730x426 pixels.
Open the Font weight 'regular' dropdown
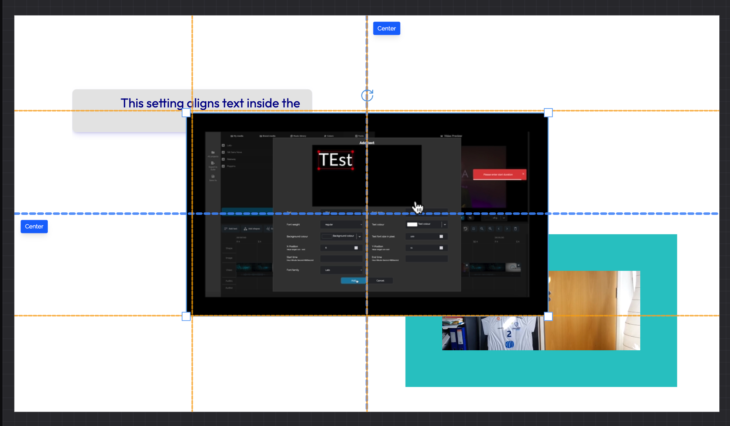coord(341,225)
